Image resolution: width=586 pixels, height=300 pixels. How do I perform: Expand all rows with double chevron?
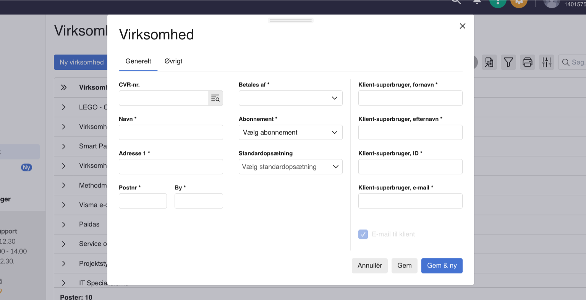tap(64, 87)
